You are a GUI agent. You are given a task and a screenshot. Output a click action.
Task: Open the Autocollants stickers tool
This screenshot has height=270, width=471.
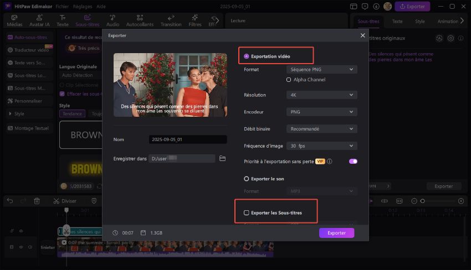139,21
